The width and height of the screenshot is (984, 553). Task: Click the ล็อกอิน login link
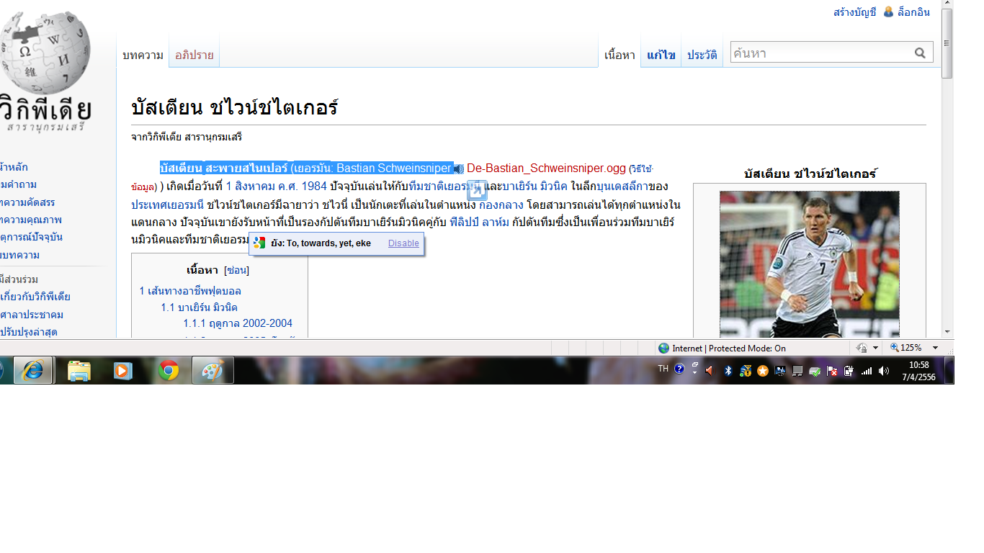pos(914,12)
